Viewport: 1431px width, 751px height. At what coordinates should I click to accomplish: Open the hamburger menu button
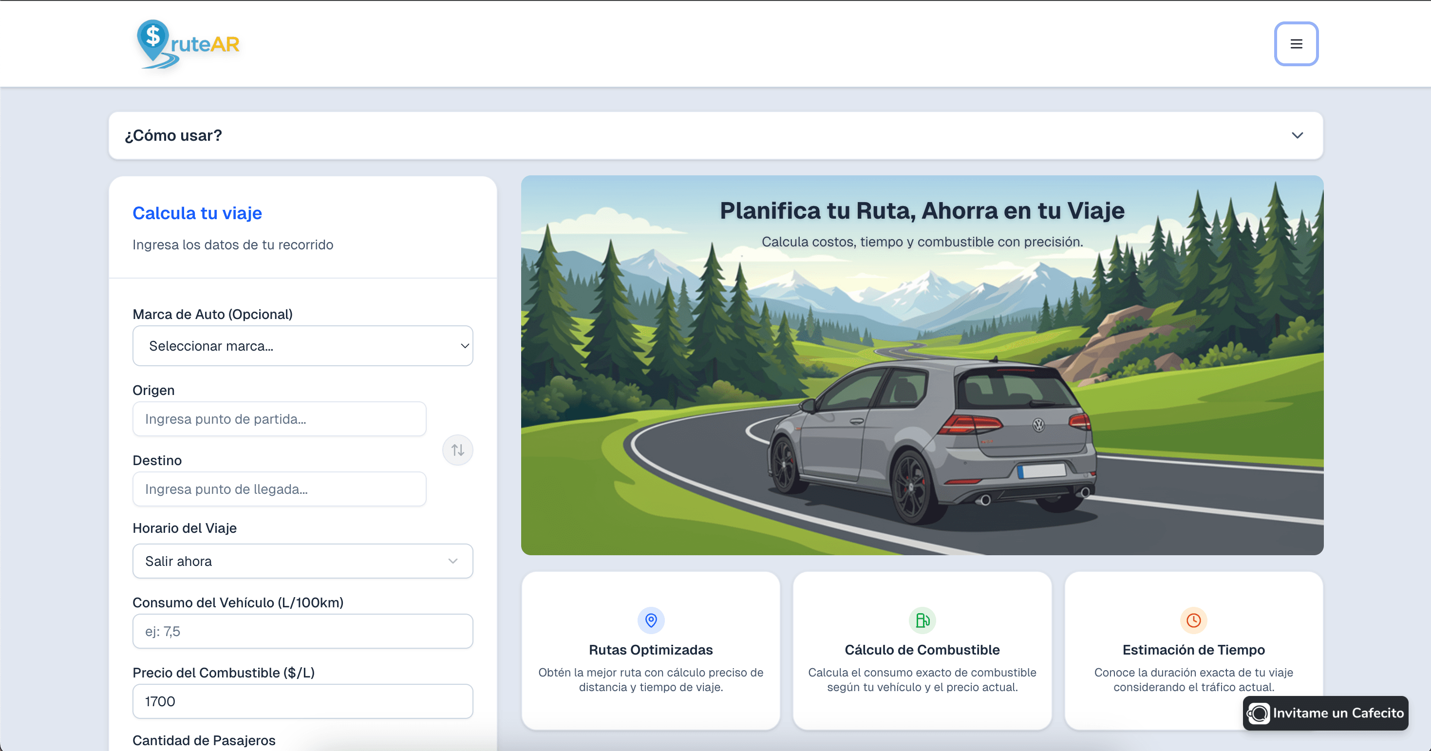[x=1296, y=44]
